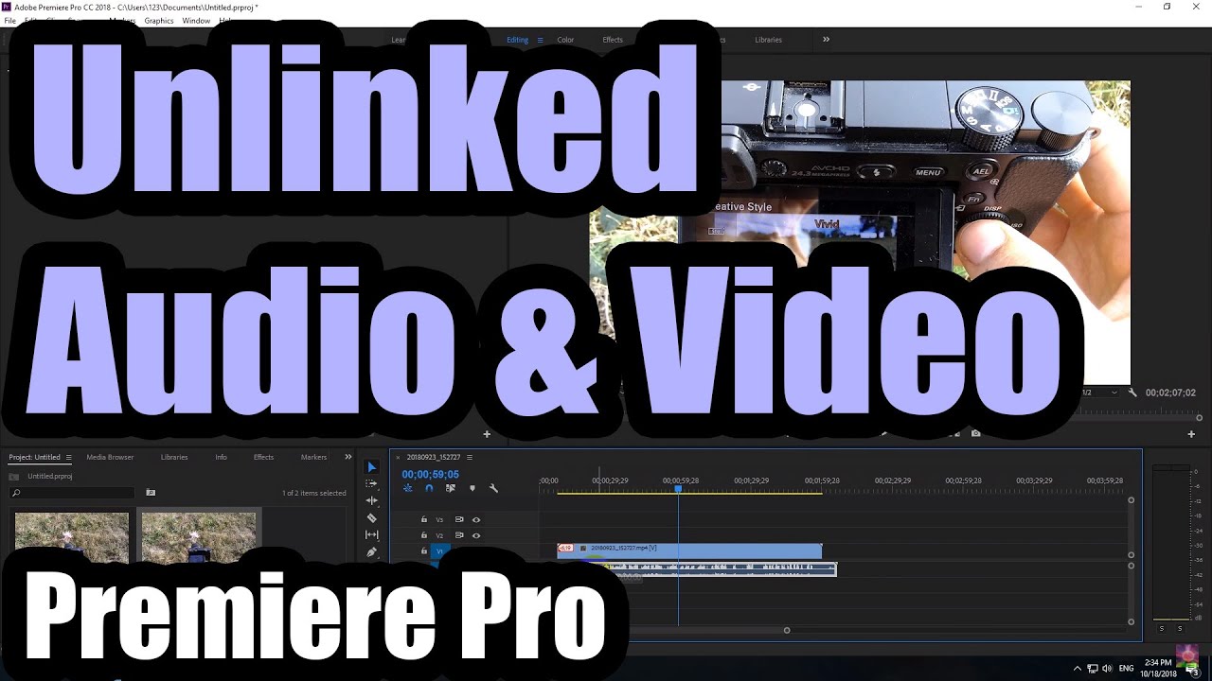Viewport: 1212px width, 681px height.
Task: Add a marker from the timeline header
Action: tap(472, 488)
